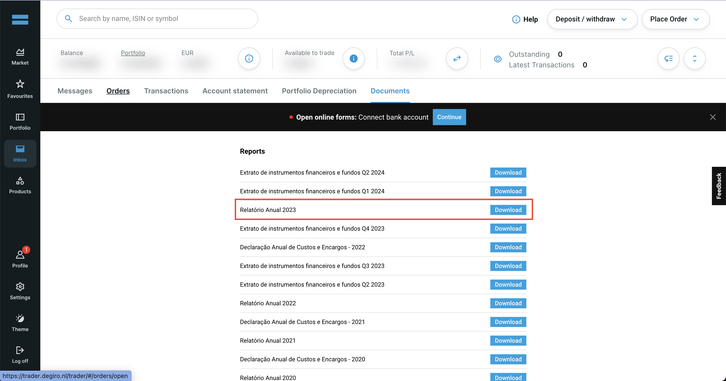
Task: Navigate to Portfolio section
Action: pyautogui.click(x=20, y=122)
